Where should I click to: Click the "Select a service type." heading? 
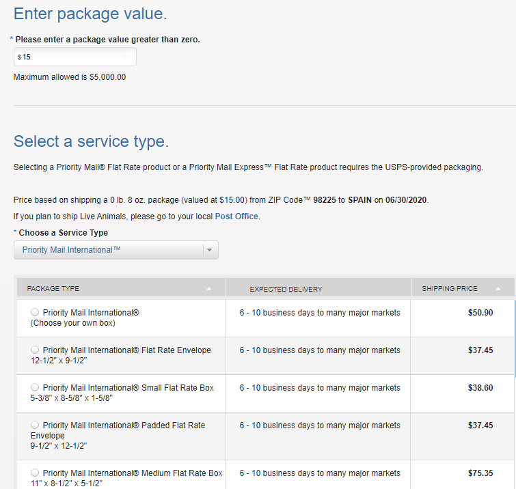(91, 141)
